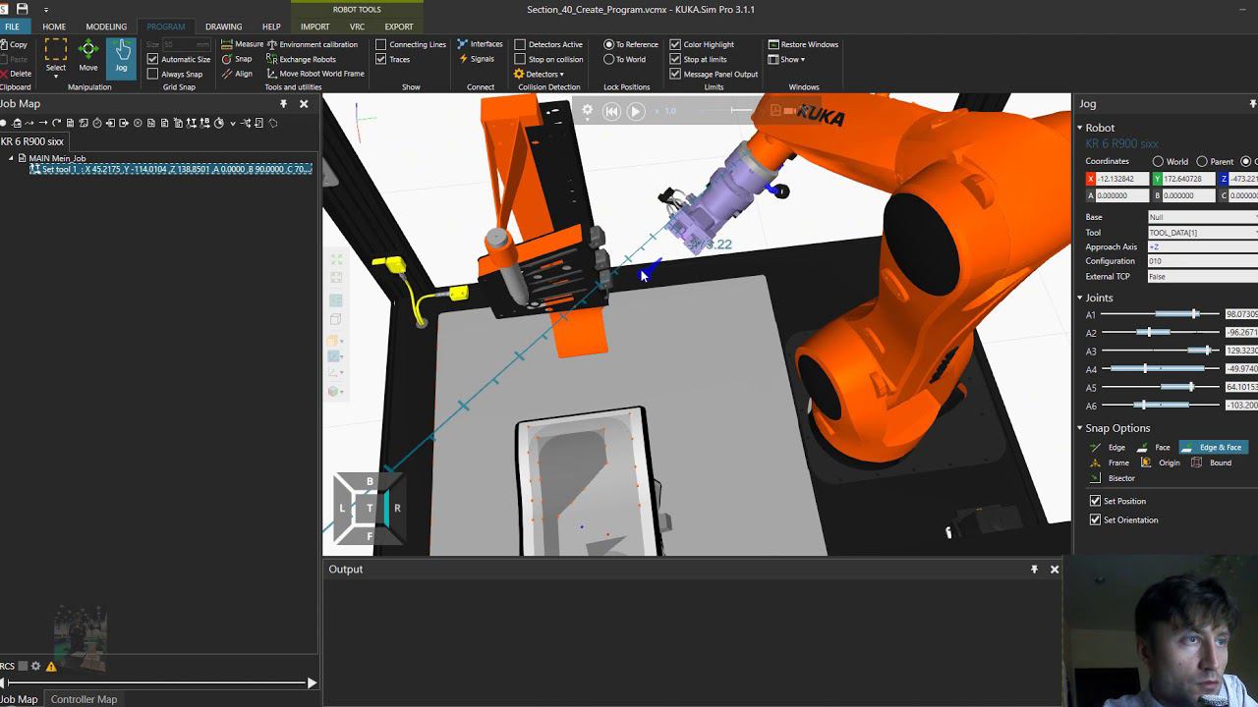The height and width of the screenshot is (707, 1258).
Task: Collapse the MAIN Mein_Job tree node
Action: tap(11, 158)
